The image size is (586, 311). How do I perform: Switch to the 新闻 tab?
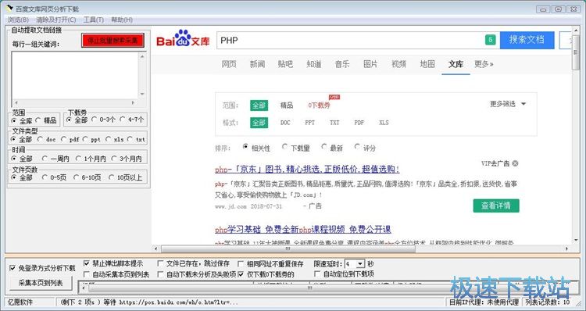click(257, 64)
